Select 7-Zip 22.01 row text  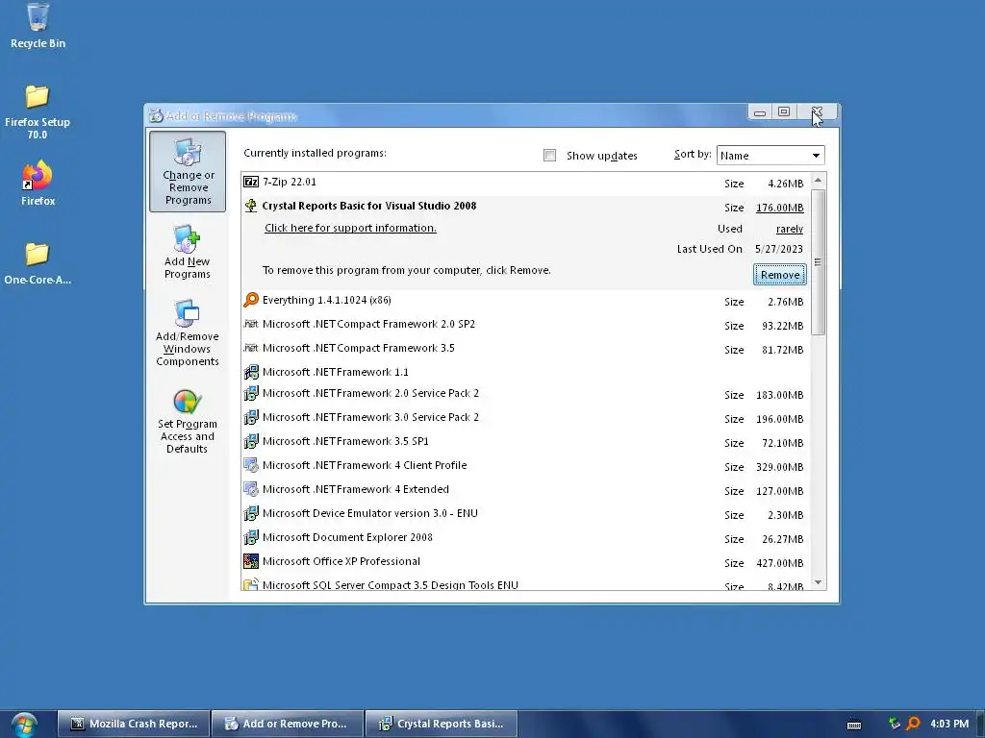pos(289,182)
